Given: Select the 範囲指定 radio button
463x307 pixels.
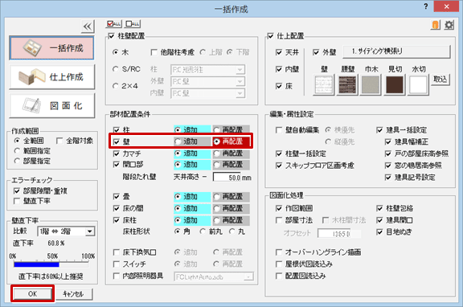Looking at the screenshot, I should pos(17,151).
